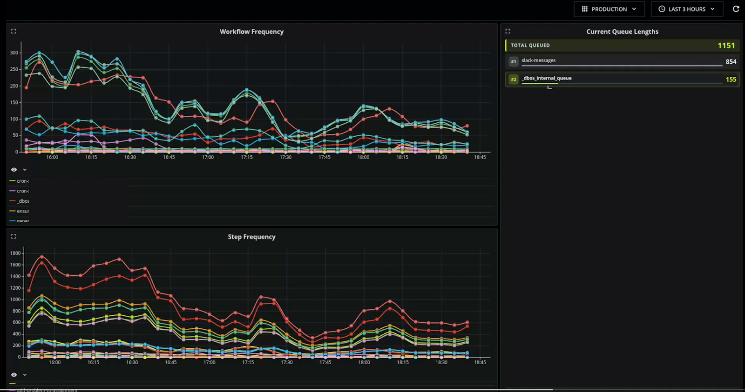Click the slack-messages queue row
The width and height of the screenshot is (745, 392).
(623, 61)
